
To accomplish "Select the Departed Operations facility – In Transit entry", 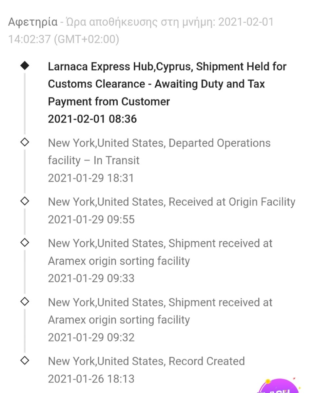I will [x=159, y=152].
